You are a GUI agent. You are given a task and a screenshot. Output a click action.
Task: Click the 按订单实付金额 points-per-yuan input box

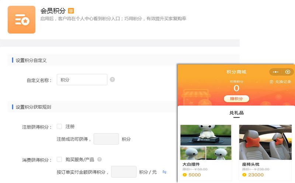[x=124, y=172]
